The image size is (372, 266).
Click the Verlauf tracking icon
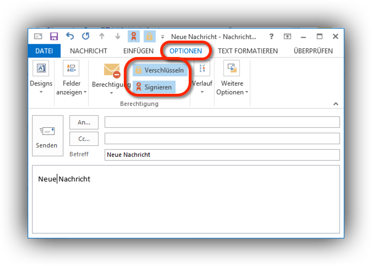click(202, 68)
